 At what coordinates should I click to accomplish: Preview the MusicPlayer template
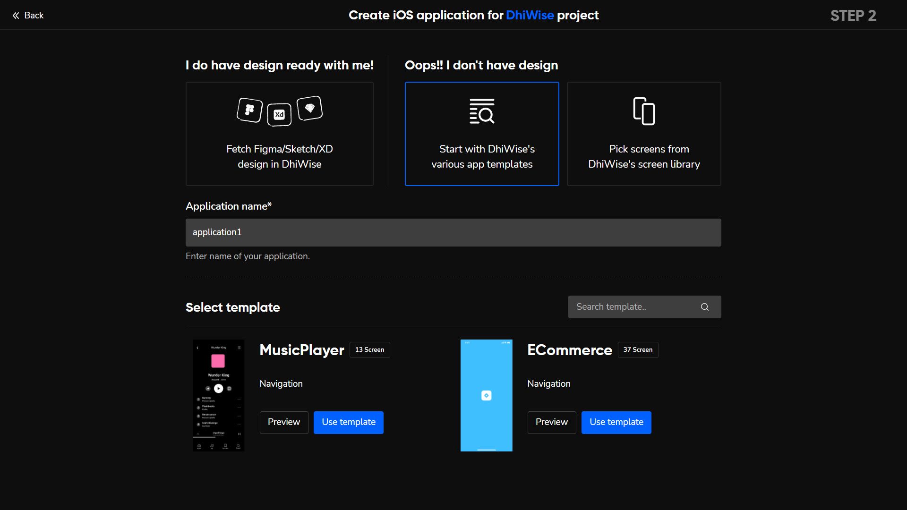[x=283, y=422]
